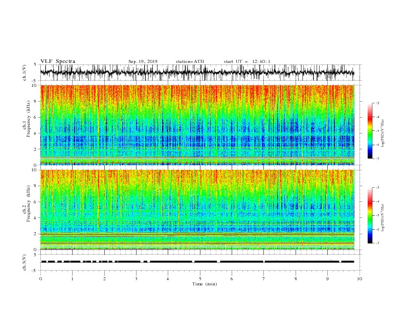Click the time axis tick label "5"
This screenshot has width=405, height=313.
point(200,279)
